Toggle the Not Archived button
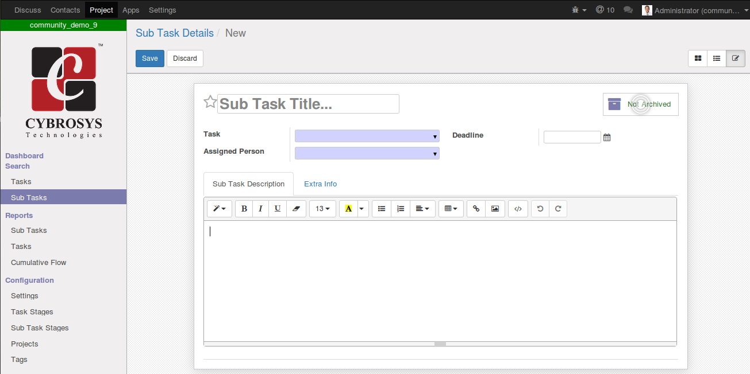 tap(640, 104)
